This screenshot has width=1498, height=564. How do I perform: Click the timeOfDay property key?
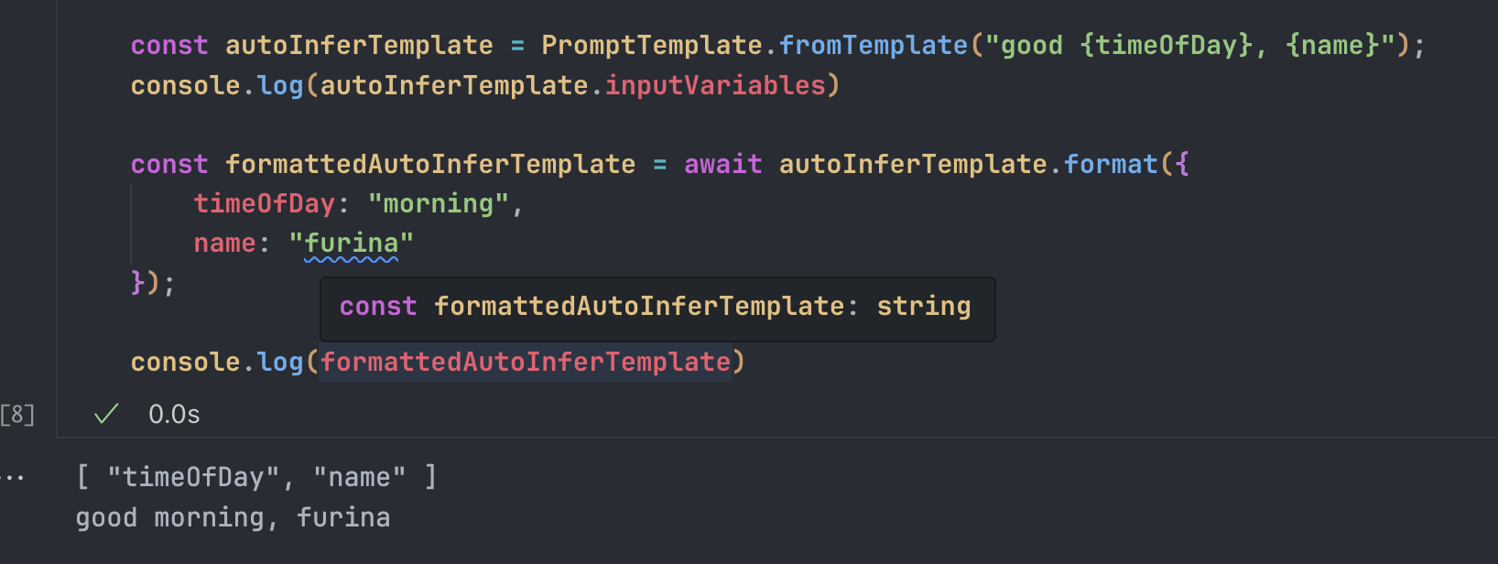[x=265, y=203]
